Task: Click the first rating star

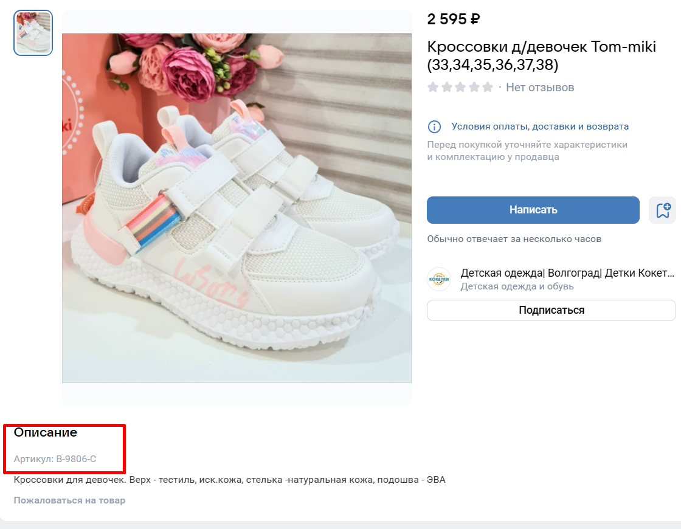Action: coord(432,88)
